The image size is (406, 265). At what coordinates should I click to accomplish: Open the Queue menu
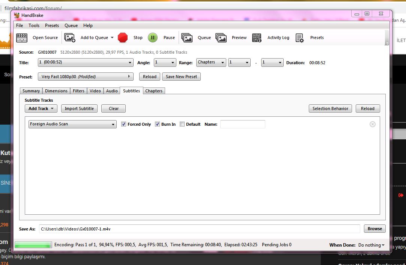71,26
